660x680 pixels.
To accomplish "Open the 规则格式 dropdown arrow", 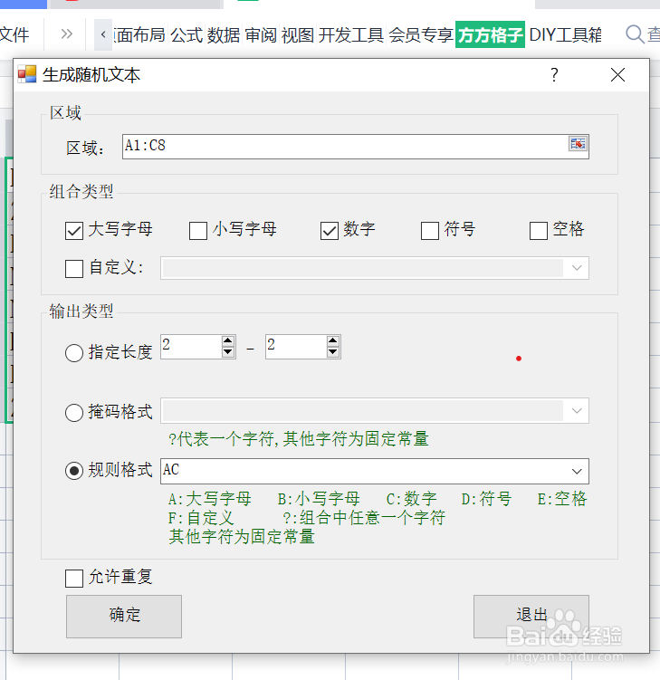I will tap(577, 472).
